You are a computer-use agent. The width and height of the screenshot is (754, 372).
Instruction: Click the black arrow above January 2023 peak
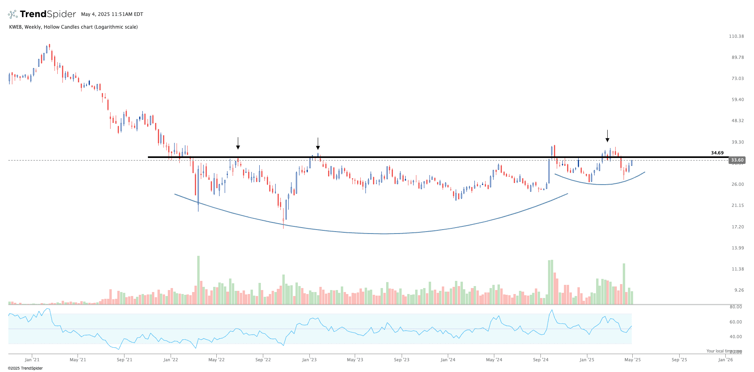tap(318, 144)
